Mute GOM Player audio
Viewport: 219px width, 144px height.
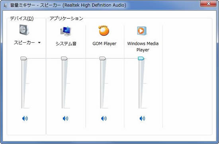[104, 118]
